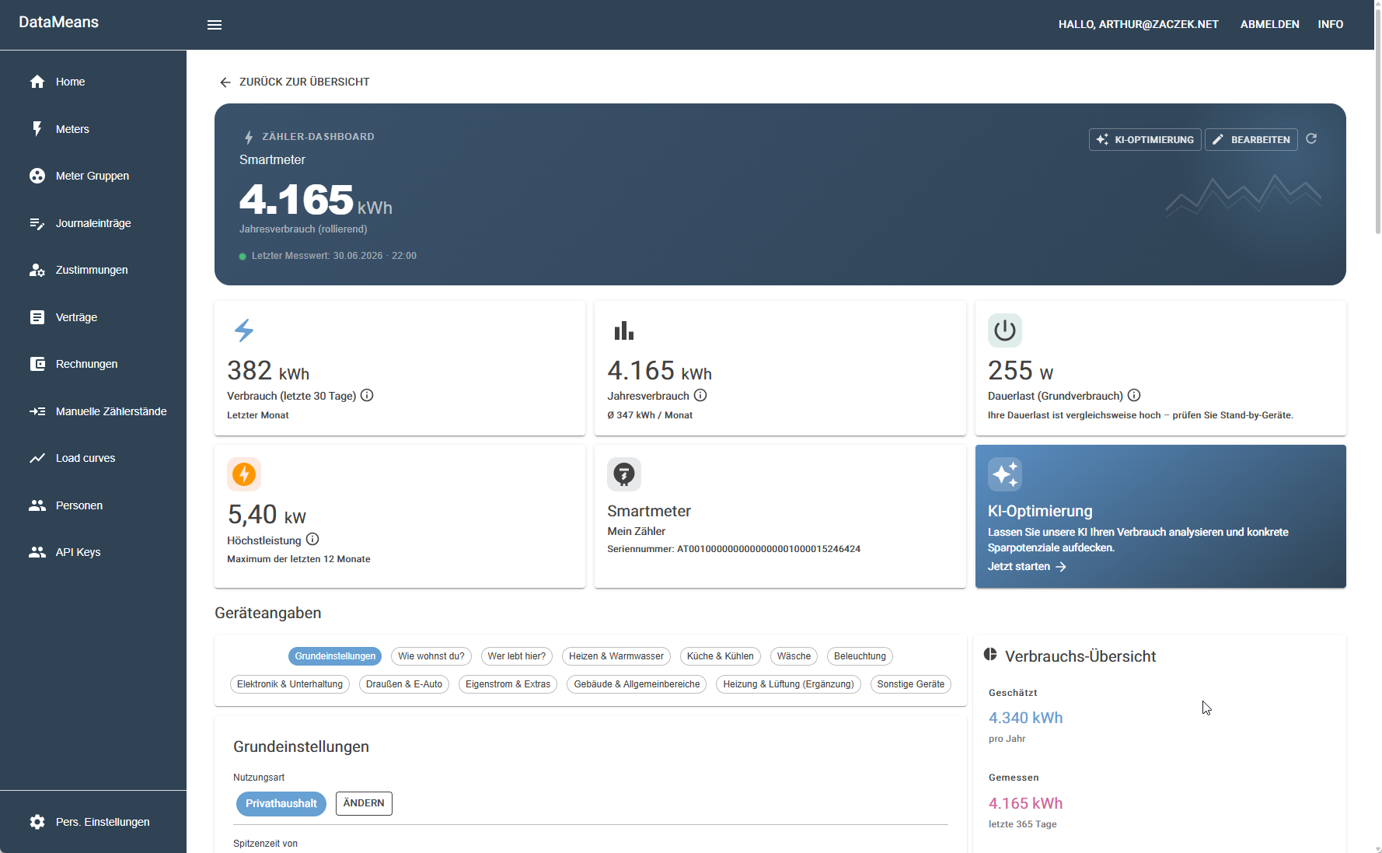Viewport: 1382px width, 853px height.
Task: Click the Privathaushalt chip
Action: [281, 803]
